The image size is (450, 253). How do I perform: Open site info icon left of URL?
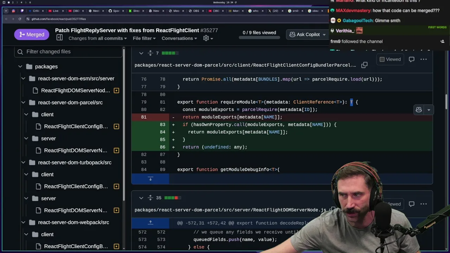click(x=28, y=19)
